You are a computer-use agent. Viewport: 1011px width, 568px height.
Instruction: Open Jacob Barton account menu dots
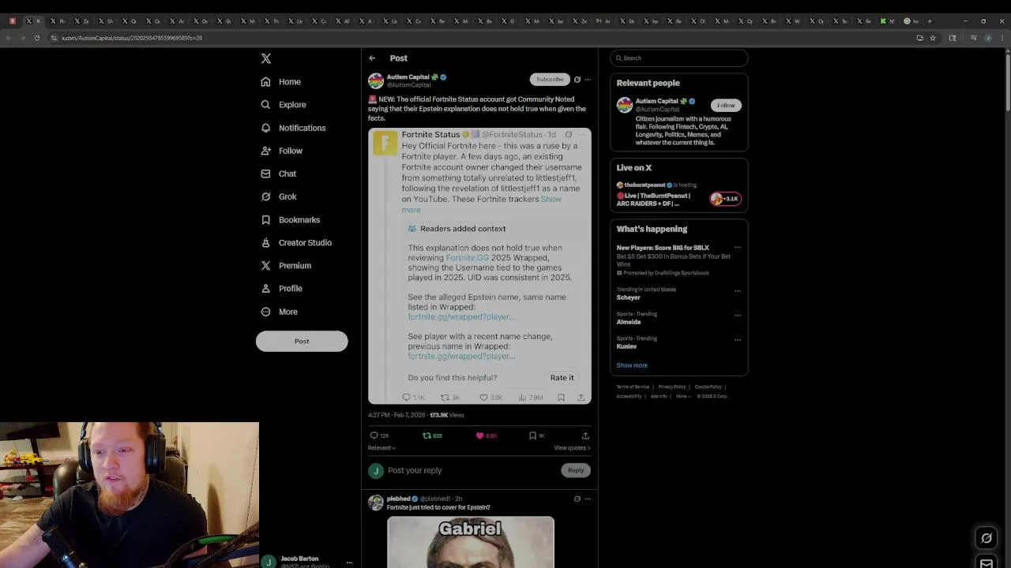[x=349, y=562]
